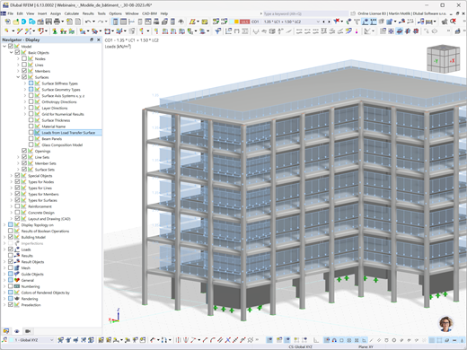Image resolution: width=467 pixels, height=350 pixels.
Task: Click the pin icon on Navigator header
Action: [x=92, y=39]
